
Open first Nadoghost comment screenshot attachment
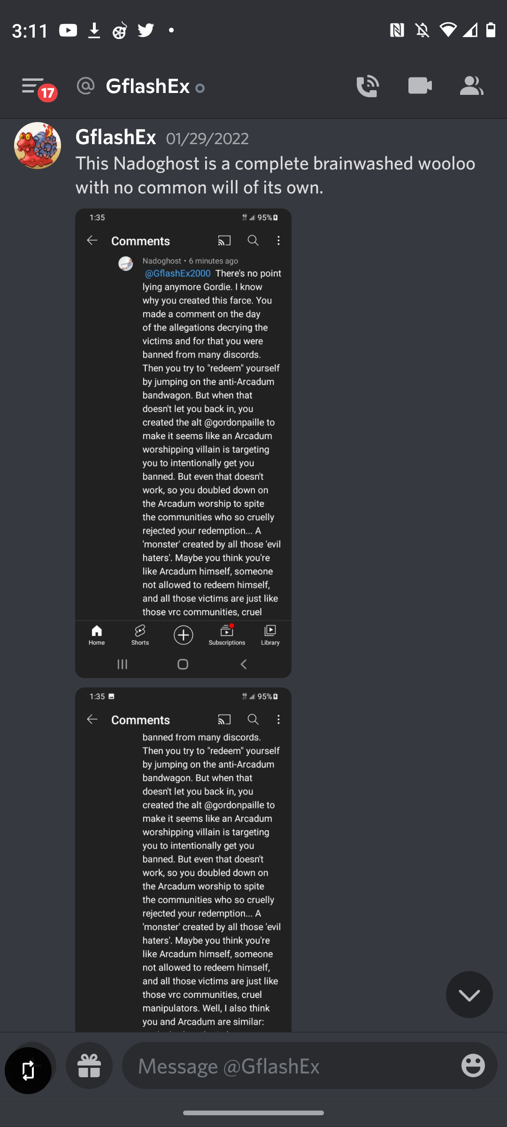coord(183,443)
